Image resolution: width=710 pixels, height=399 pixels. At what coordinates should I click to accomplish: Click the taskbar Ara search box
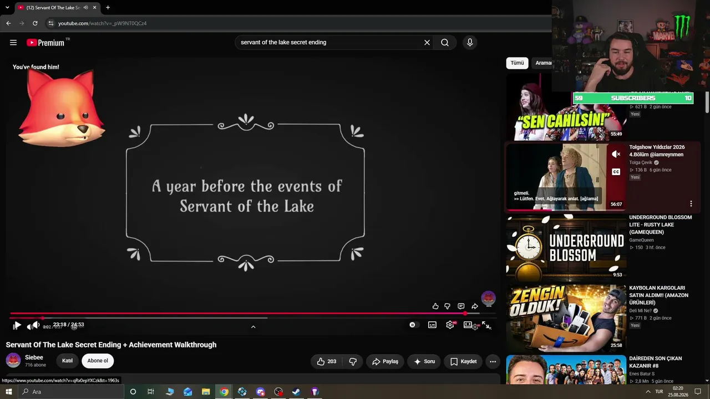pos(71,392)
